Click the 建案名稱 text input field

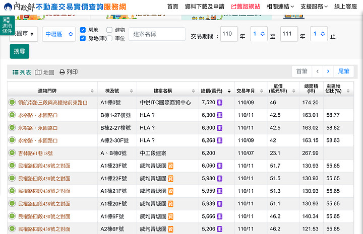tap(157, 34)
